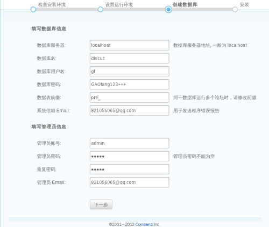Focus the 管理员密码 password field
Image resolution: width=269 pixels, height=227 pixels.
pos(129,156)
